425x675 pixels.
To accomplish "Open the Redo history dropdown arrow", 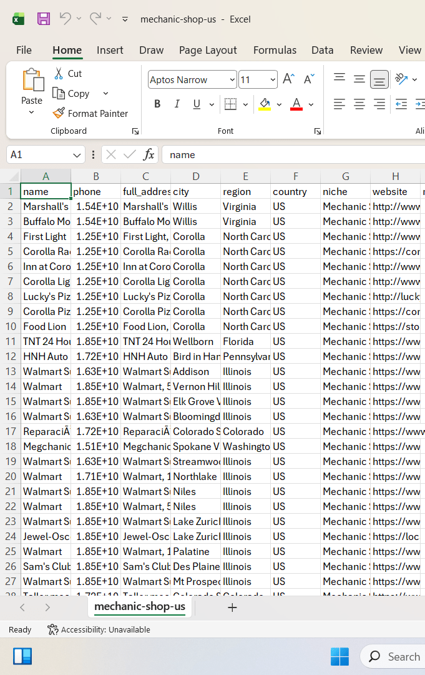I will 109,19.
